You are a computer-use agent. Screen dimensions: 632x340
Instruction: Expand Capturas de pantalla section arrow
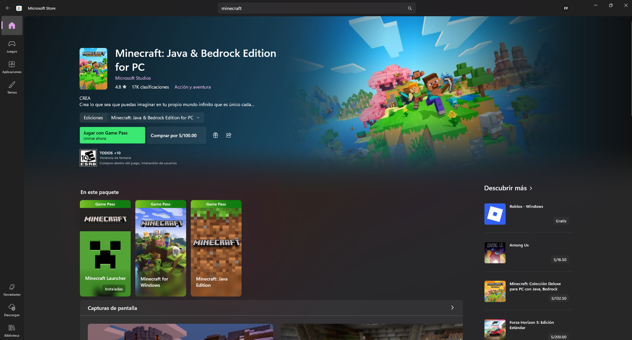[x=452, y=308]
